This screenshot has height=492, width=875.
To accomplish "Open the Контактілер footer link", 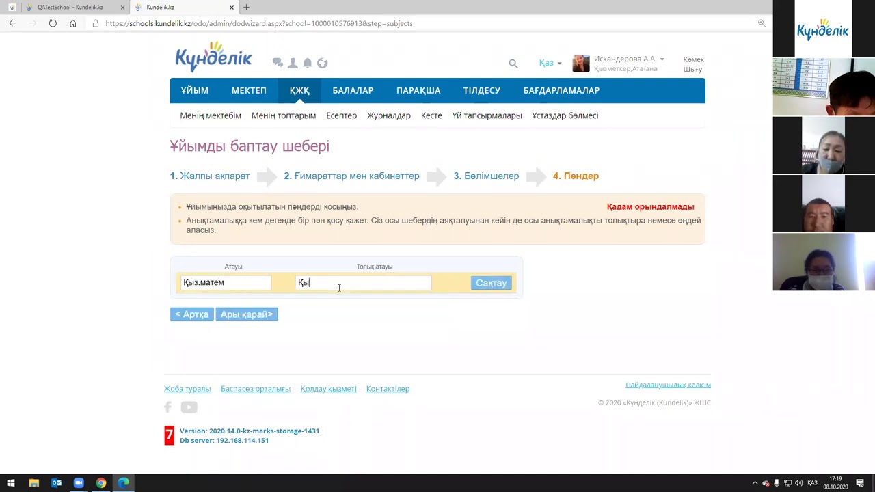I will point(388,389).
